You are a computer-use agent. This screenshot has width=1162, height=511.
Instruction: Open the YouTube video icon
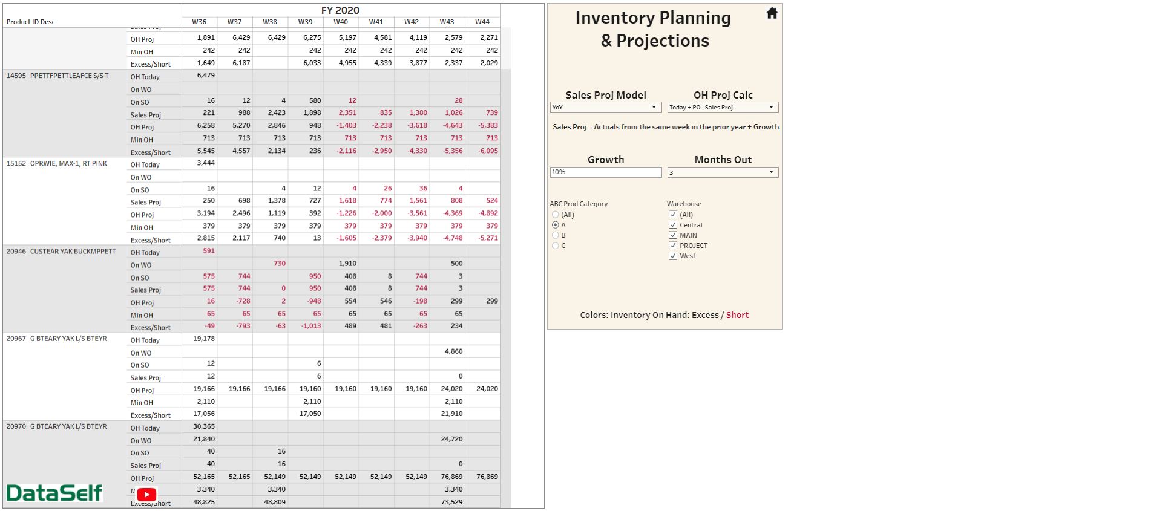(146, 494)
